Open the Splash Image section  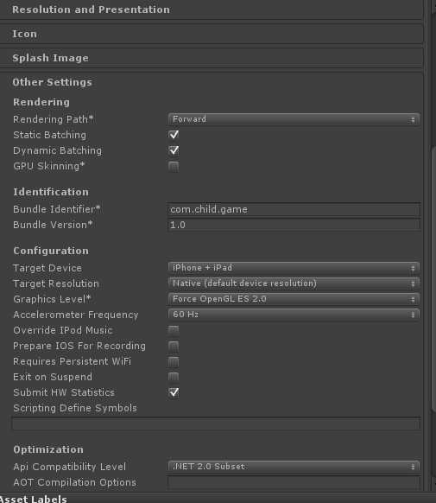tap(212, 58)
